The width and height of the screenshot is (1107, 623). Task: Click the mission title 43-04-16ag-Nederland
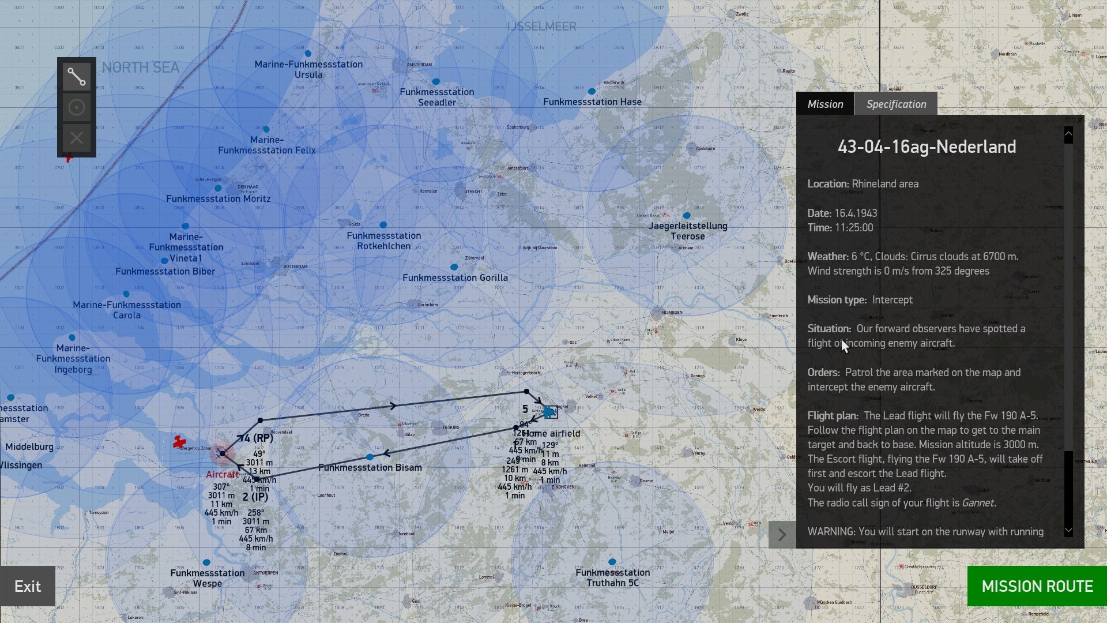tap(927, 147)
